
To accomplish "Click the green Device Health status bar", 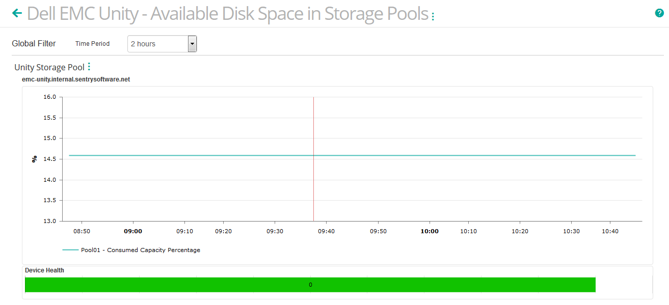I will [x=310, y=285].
